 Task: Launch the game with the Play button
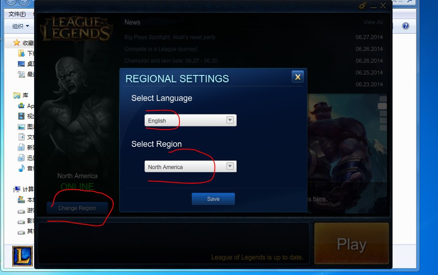(x=351, y=244)
